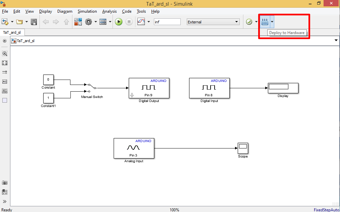Open Model Configuration Parameters gear

89,22
